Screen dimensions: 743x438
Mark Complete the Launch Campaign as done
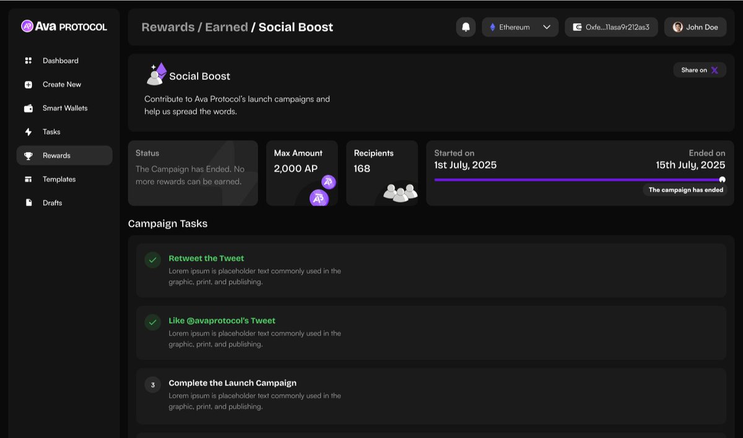153,384
